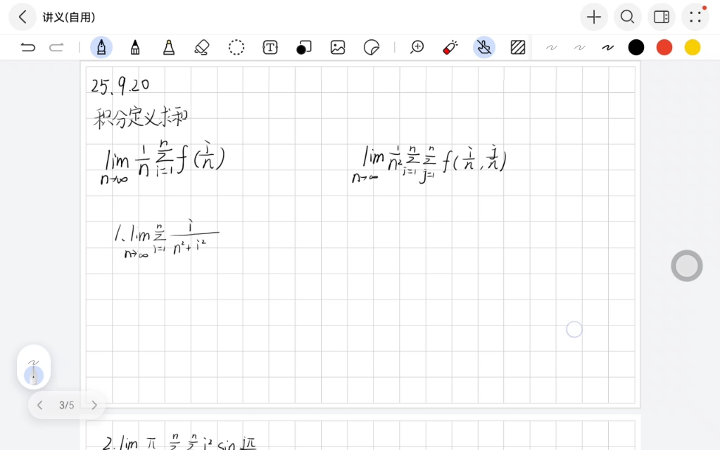Toggle finger touch drawing mode
The width and height of the screenshot is (720, 450).
[x=484, y=47]
